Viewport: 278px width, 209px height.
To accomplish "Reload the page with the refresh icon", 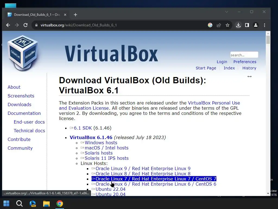I will pyautogui.click(x=26, y=25).
